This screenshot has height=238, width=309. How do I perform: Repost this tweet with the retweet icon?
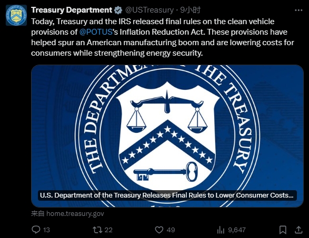[97, 230]
